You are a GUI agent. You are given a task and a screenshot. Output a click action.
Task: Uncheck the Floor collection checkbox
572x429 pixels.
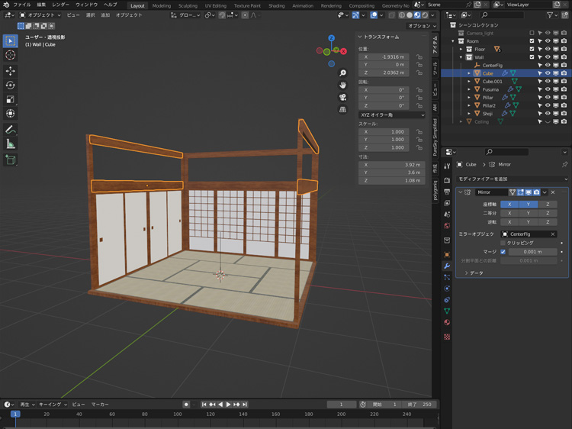pyautogui.click(x=532, y=49)
